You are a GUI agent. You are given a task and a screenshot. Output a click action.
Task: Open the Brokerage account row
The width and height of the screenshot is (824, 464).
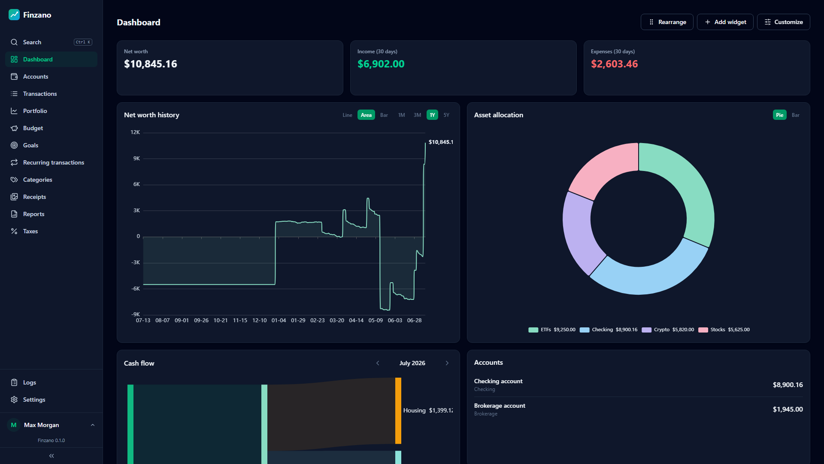[x=638, y=409]
